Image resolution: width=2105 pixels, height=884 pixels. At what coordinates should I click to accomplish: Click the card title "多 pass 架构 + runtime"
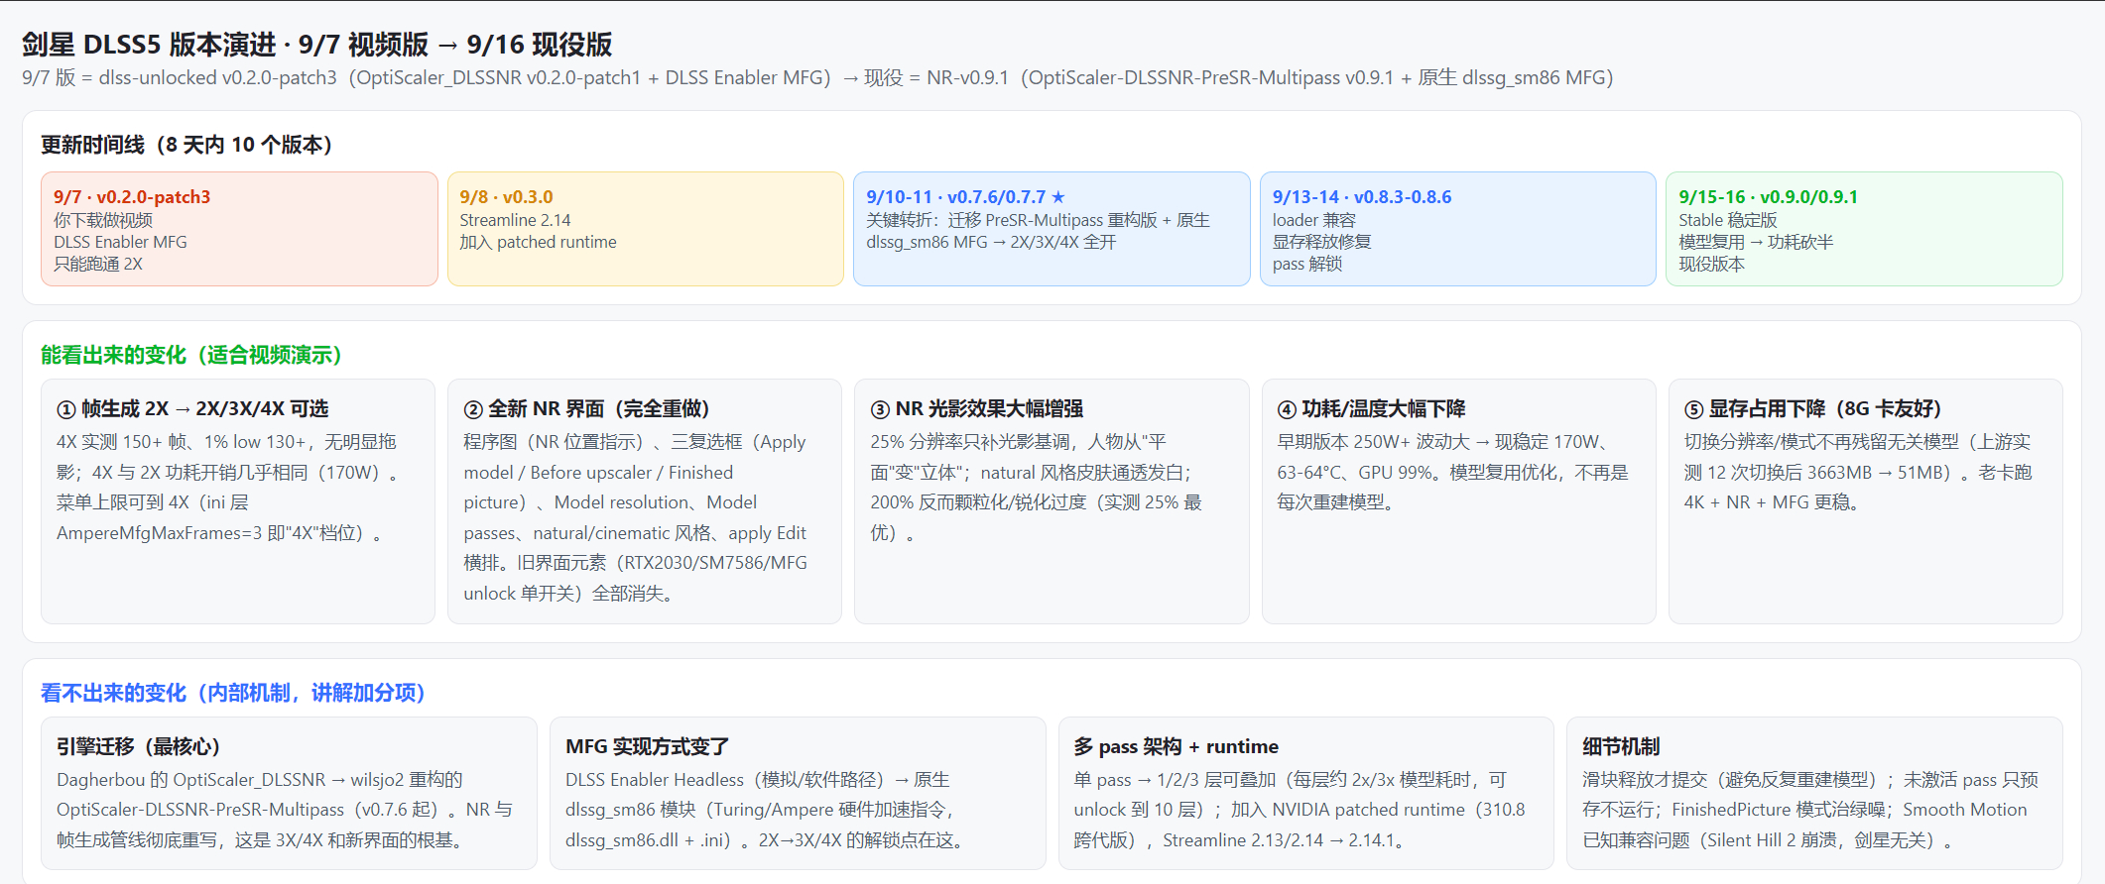1176,746
